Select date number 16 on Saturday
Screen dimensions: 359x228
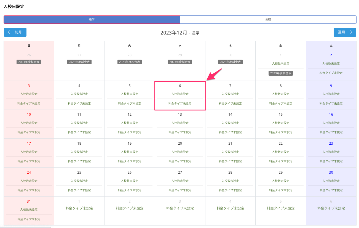coord(331,115)
